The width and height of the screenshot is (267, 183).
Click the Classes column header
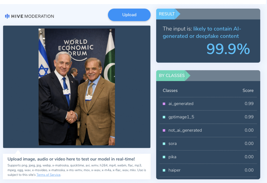point(170,90)
